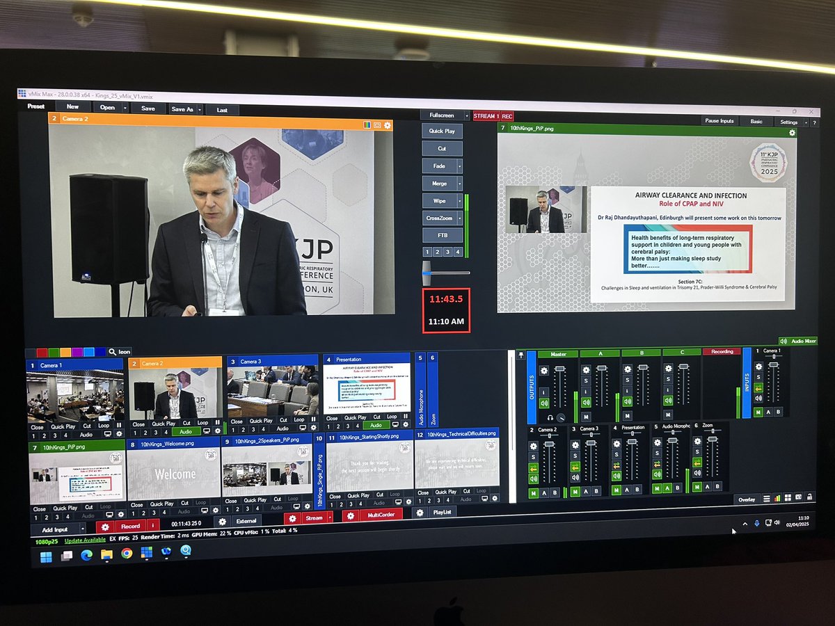The height and width of the screenshot is (626, 835).
Task: Open audio settings gear for bus A
Action: 586,370
